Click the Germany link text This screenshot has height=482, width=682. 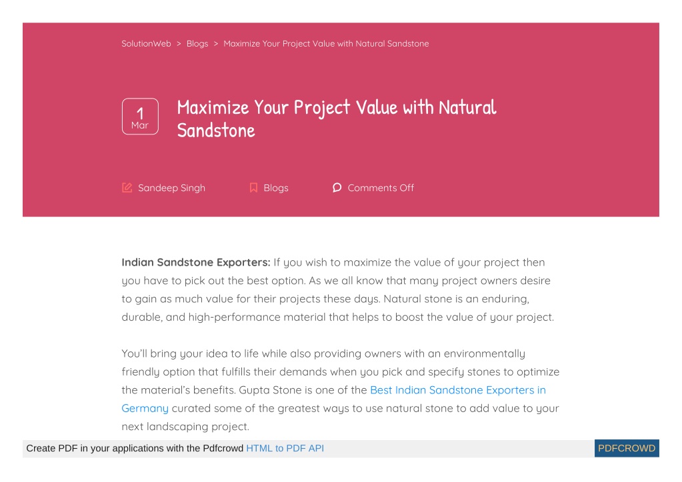pos(145,408)
